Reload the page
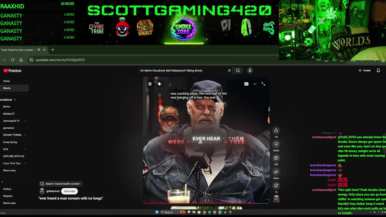The height and width of the screenshot is (217, 386). [13, 60]
